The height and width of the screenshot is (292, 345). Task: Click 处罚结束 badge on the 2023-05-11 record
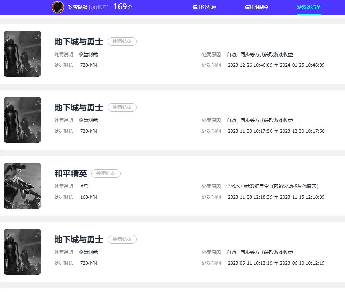pyautogui.click(x=122, y=239)
